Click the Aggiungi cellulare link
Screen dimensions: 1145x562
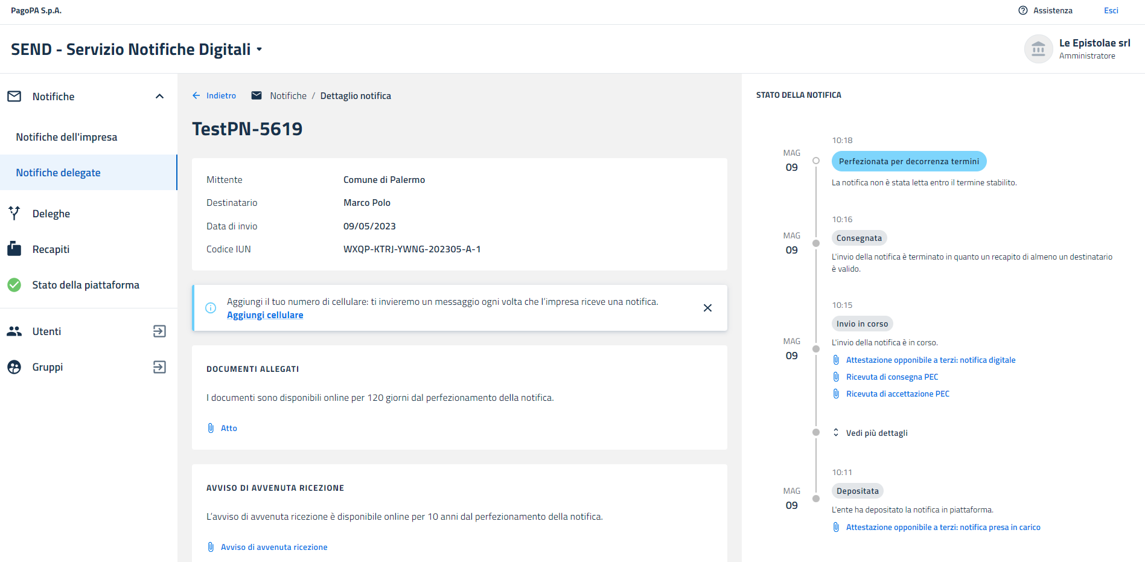[265, 315]
